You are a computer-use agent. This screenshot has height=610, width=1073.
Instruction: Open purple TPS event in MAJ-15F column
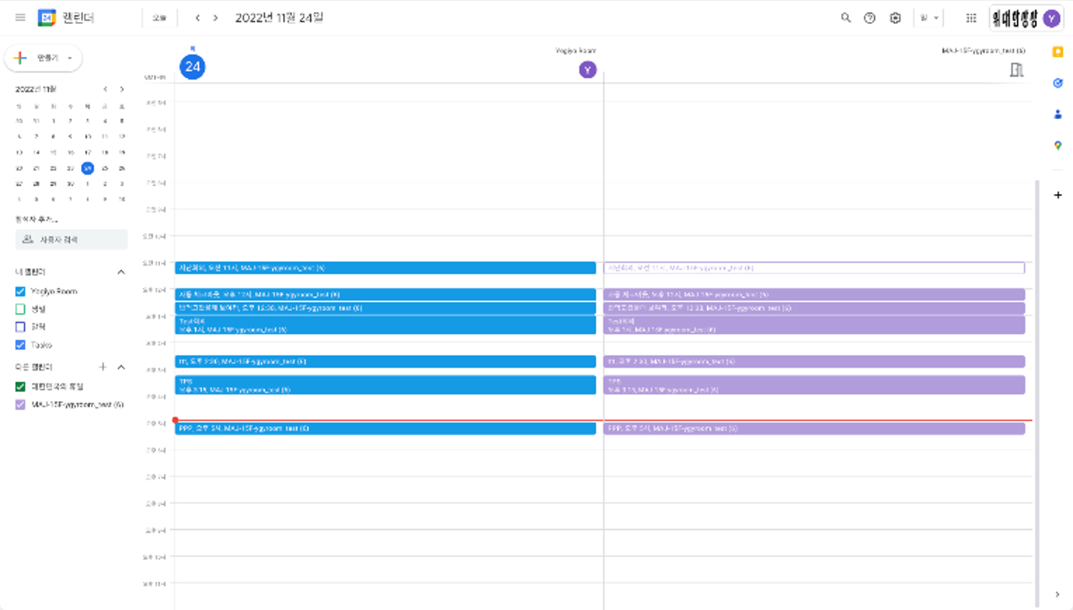point(814,385)
